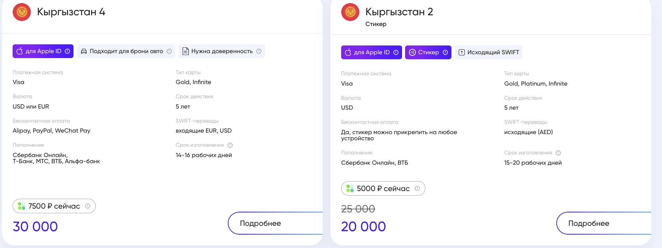This screenshot has height=248, width=662.
Task: Click the Kyrgyzstan flag on the Кыргызстан 2 card
Action: coord(350,12)
